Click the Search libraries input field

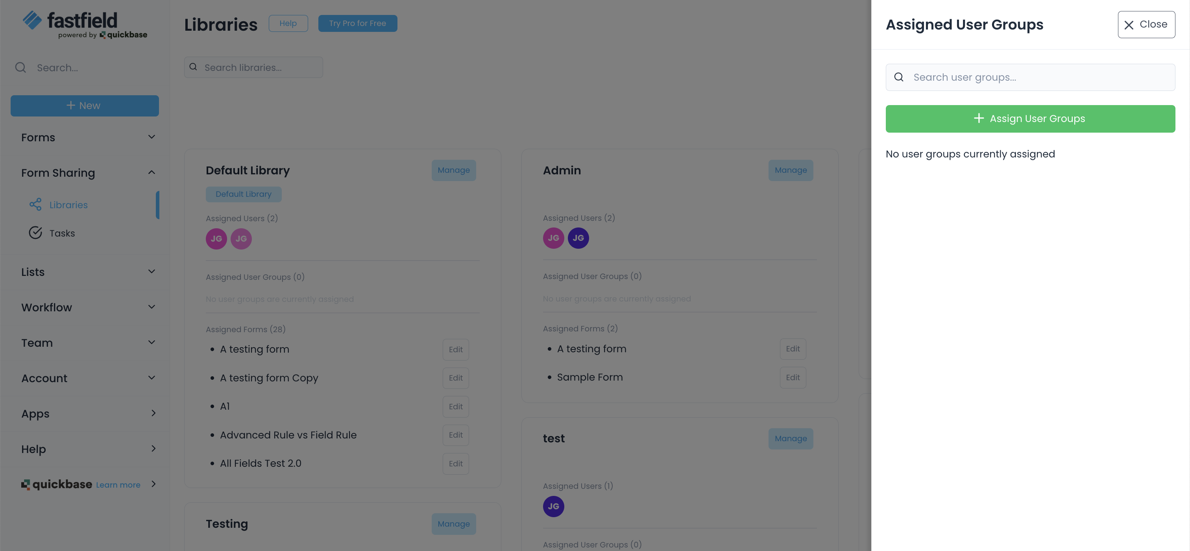[x=253, y=67]
